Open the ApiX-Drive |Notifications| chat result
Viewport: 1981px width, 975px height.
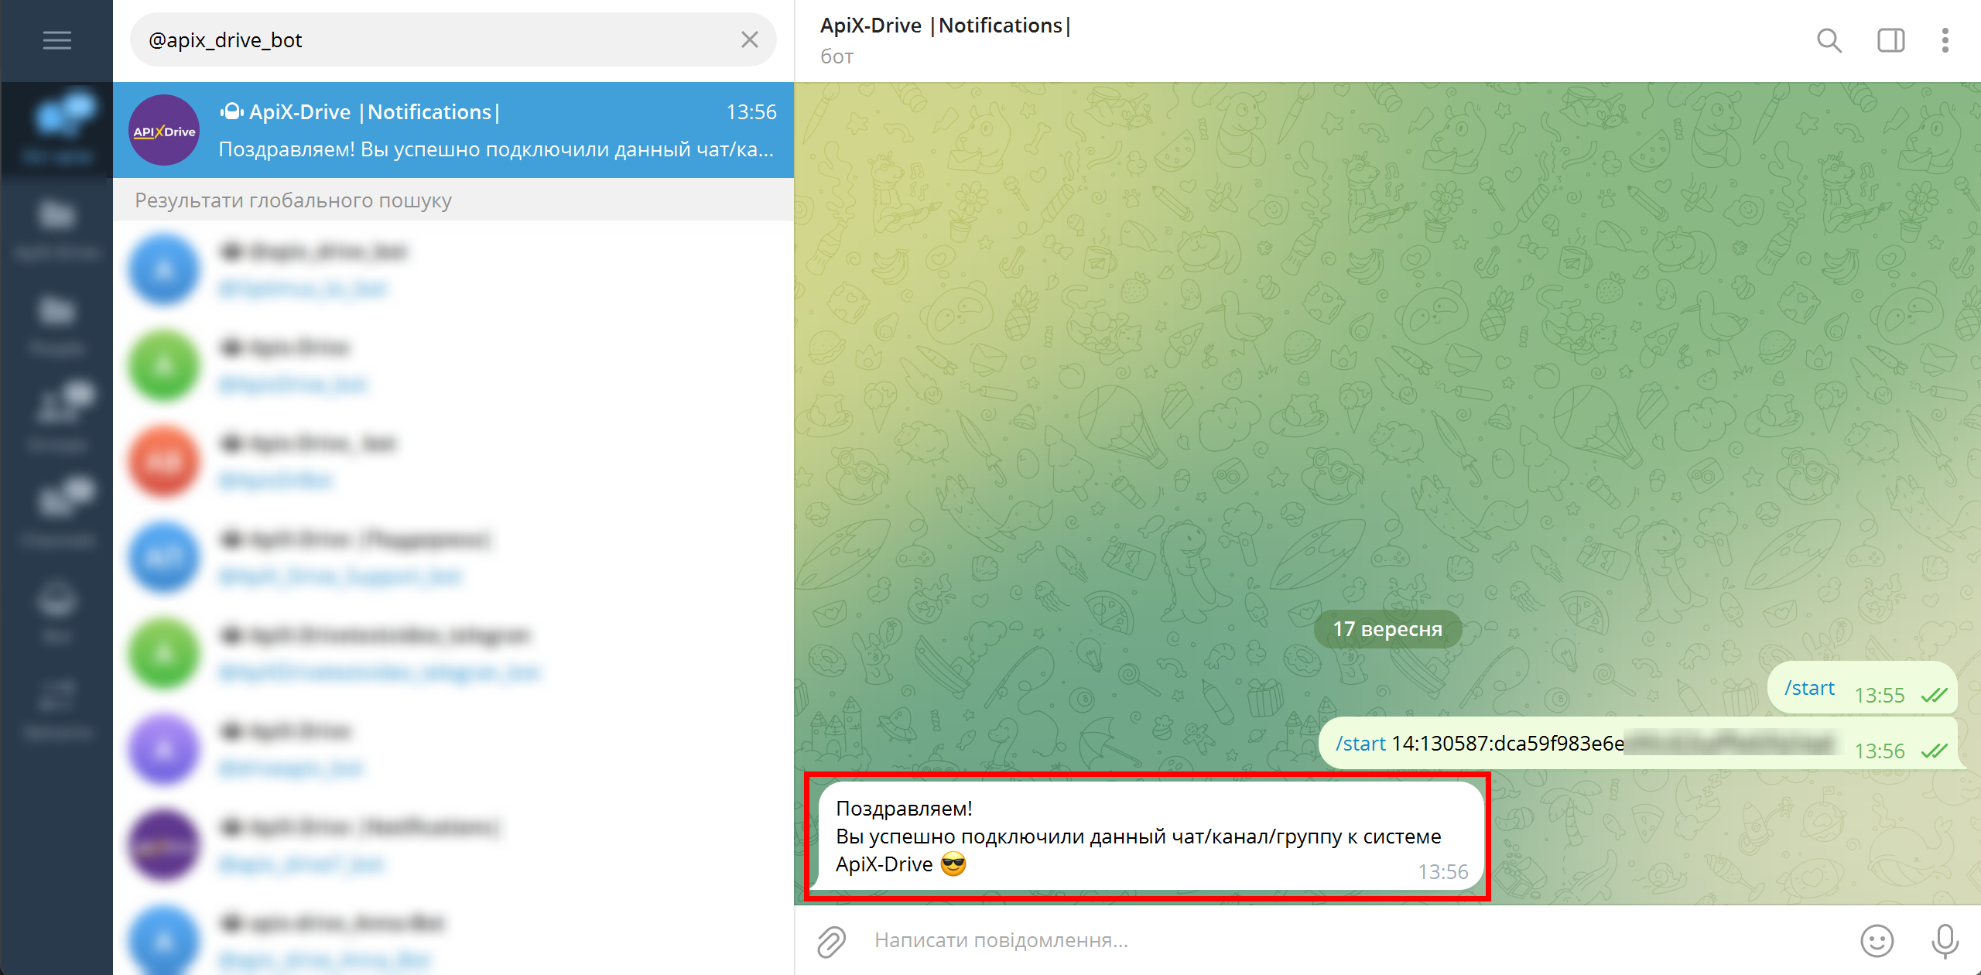(453, 130)
